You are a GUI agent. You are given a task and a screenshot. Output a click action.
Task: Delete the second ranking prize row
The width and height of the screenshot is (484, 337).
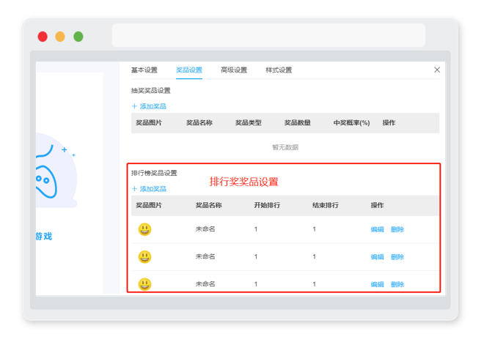coord(397,256)
